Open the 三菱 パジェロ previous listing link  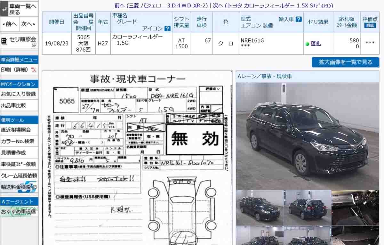click(161, 5)
